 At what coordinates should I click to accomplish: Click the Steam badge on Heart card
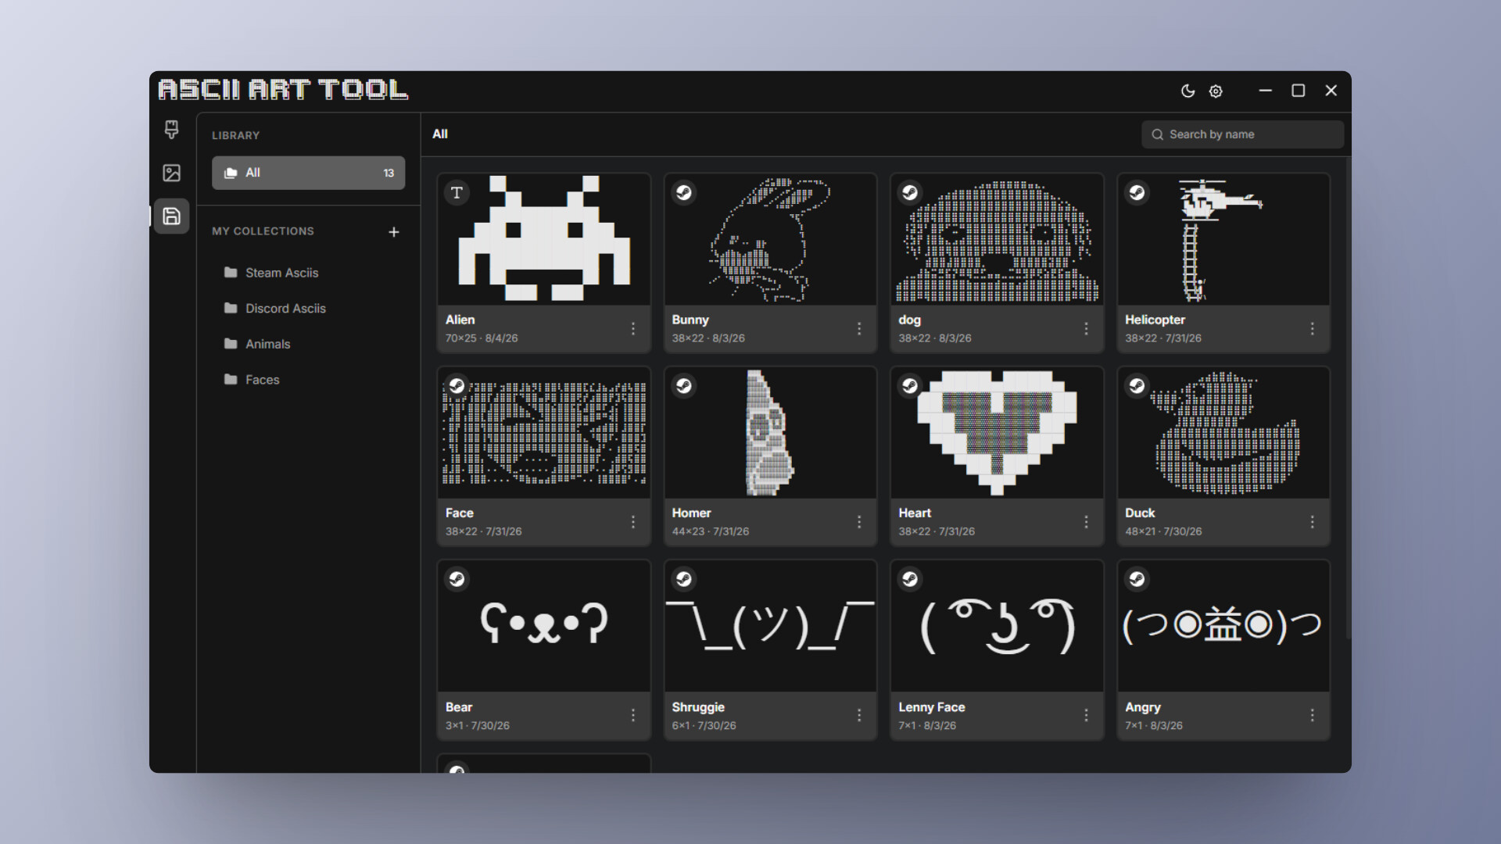(x=910, y=385)
